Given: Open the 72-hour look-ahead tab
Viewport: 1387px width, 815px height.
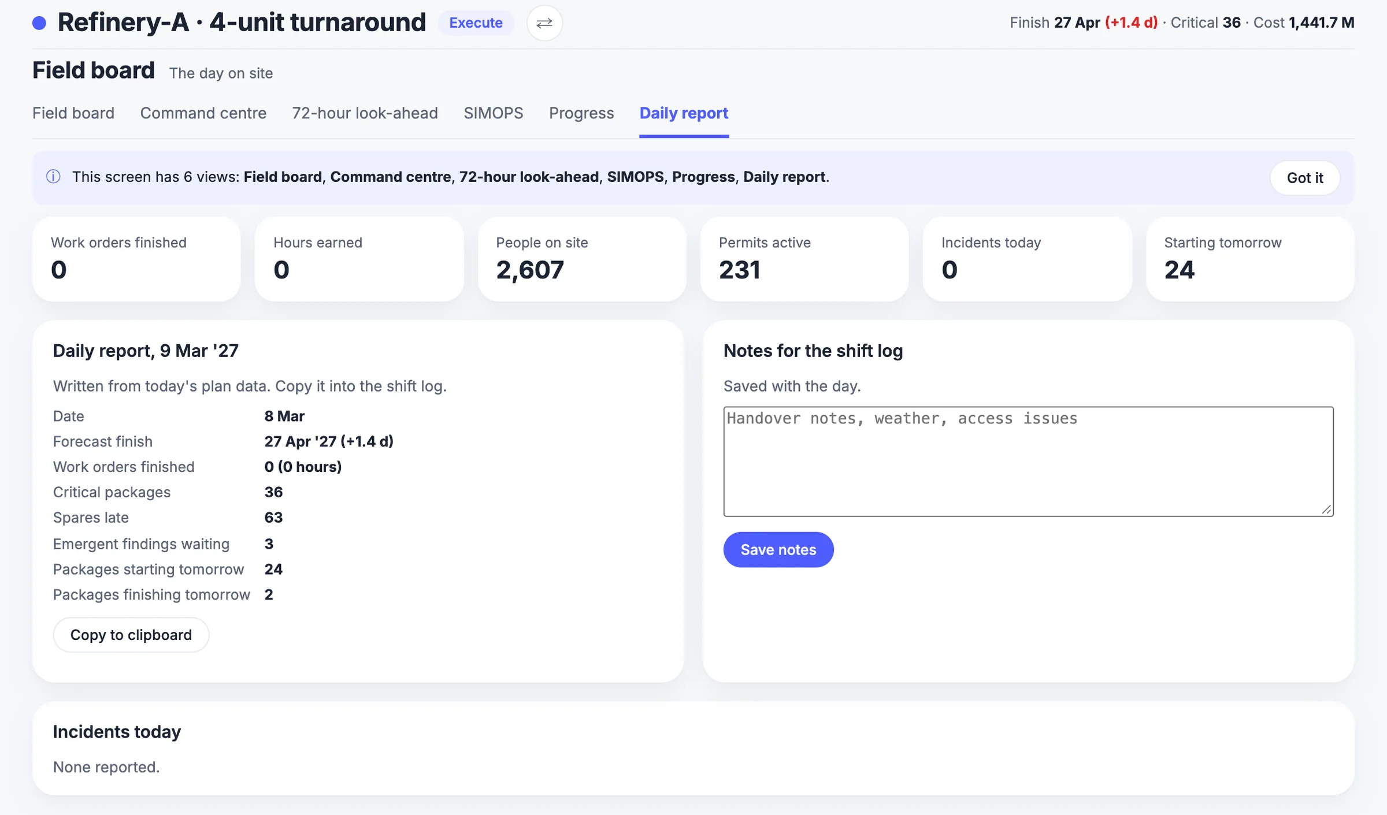Looking at the screenshot, I should pyautogui.click(x=365, y=113).
